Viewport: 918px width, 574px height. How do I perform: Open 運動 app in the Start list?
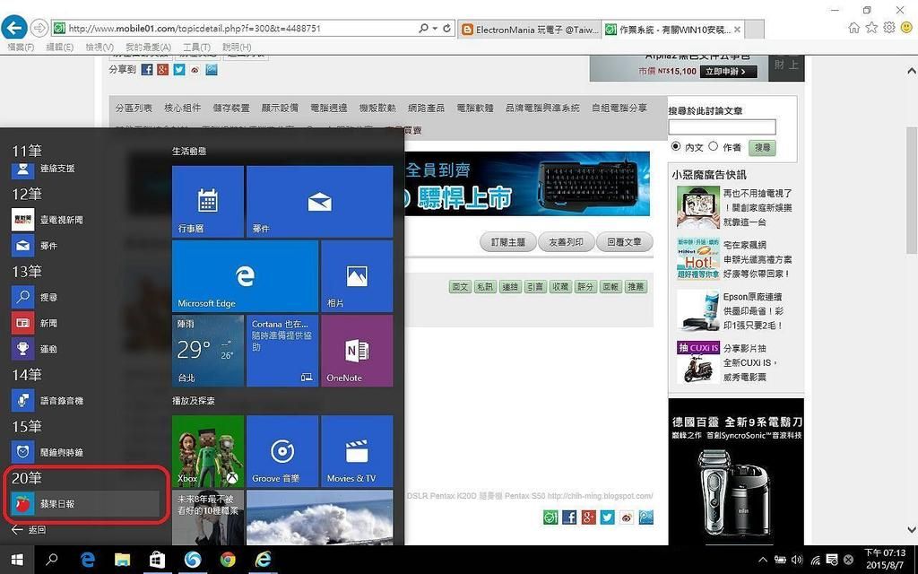click(x=85, y=349)
